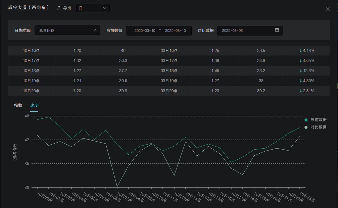Click chevron arrow in 日 dropdown
This screenshot has height=208, width=338.
105,8
